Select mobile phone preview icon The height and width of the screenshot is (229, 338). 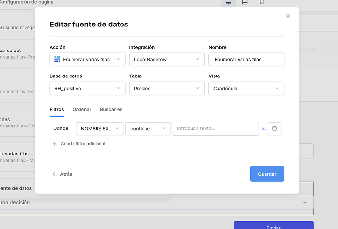(261, 2)
